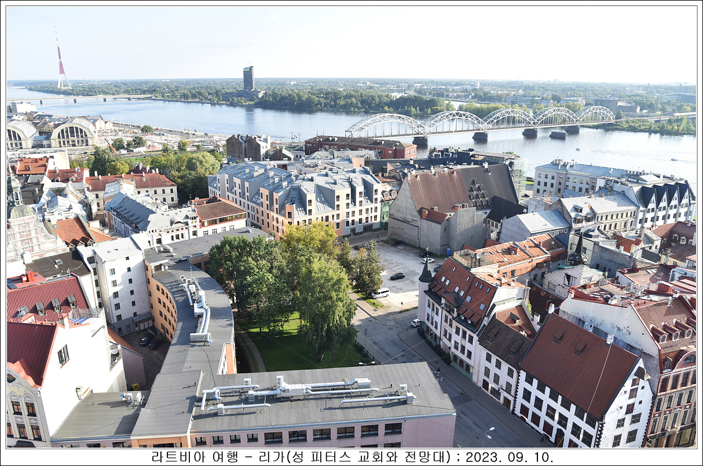
Task: Open the Riga aerial city photo
Action: (351, 226)
